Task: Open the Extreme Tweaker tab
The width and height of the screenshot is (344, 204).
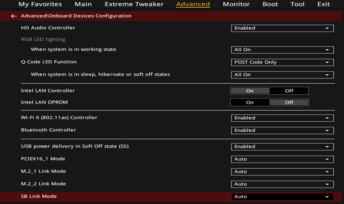Action: click(134, 4)
